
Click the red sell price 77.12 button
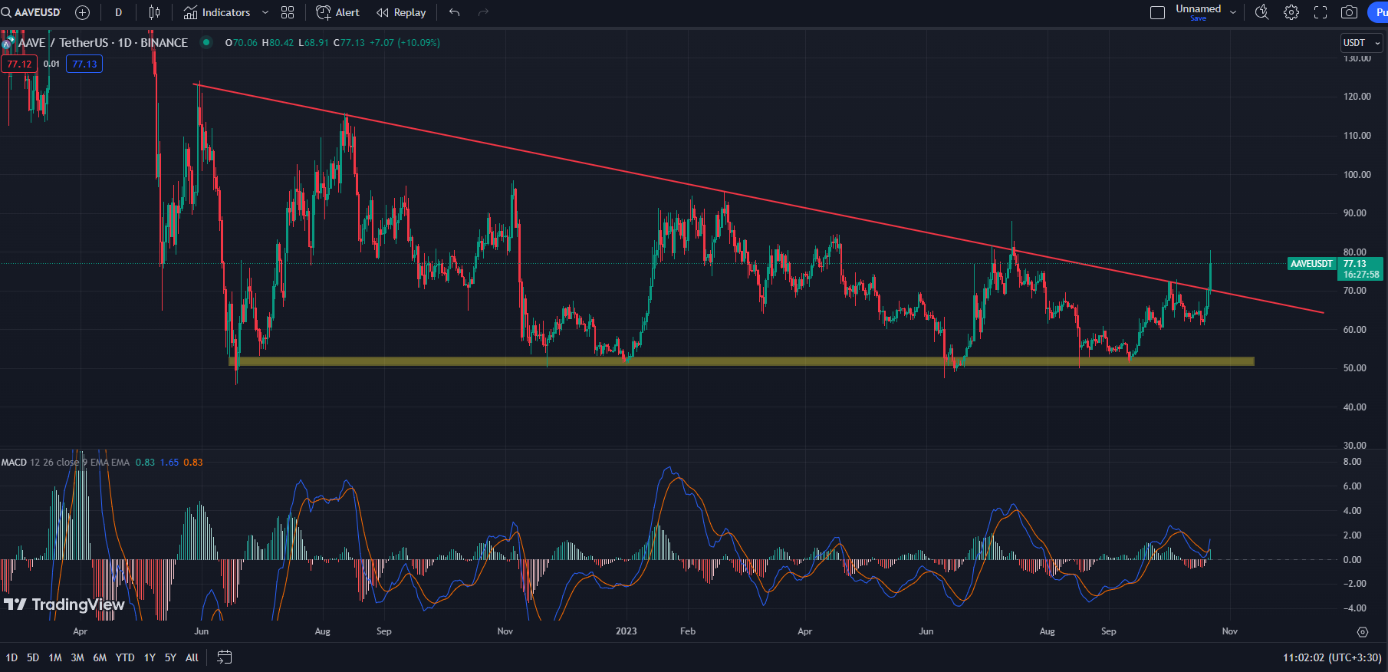pos(19,64)
